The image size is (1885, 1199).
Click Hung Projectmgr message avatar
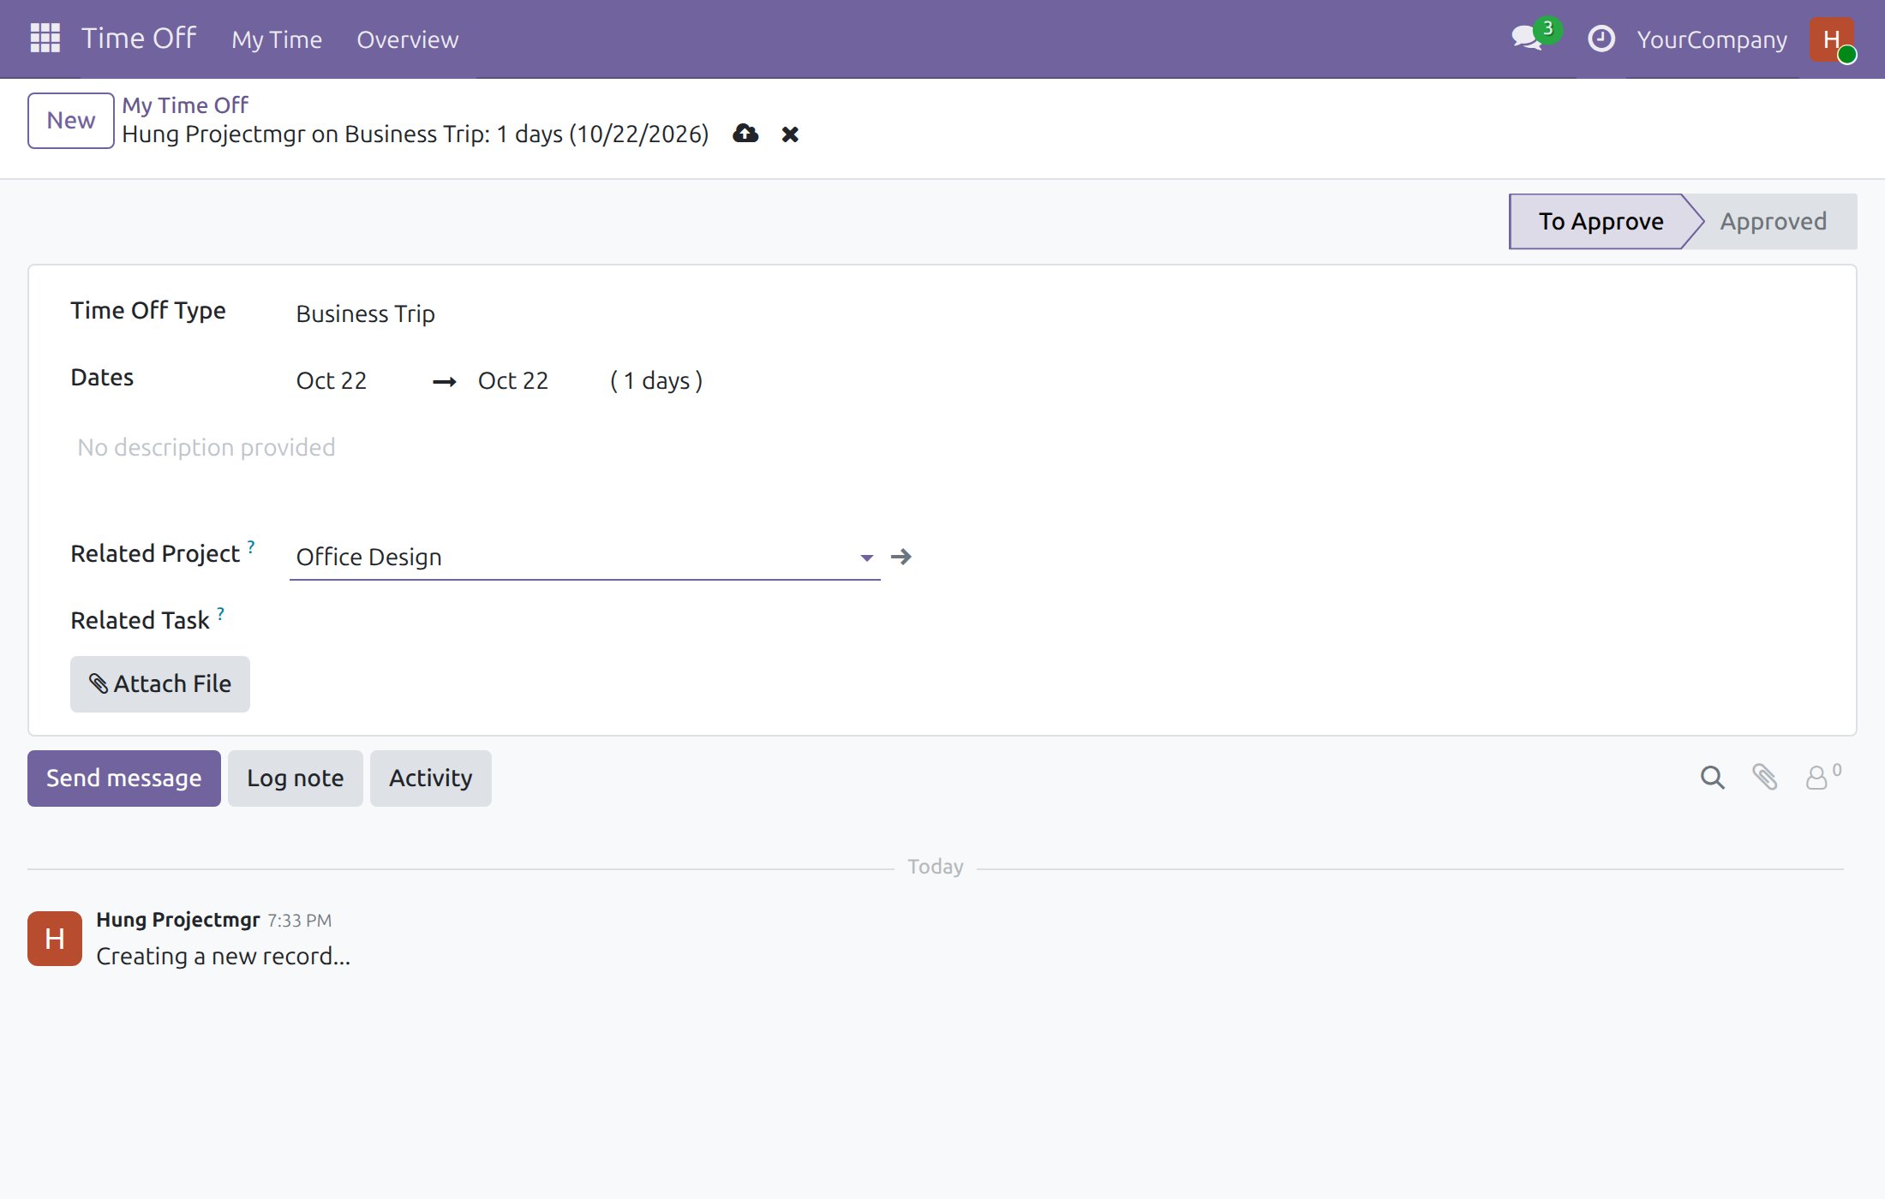pyautogui.click(x=55, y=939)
